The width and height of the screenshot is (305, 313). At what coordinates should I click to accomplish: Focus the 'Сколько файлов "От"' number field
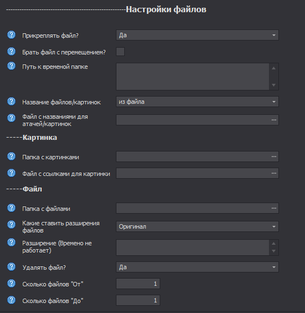point(138,284)
